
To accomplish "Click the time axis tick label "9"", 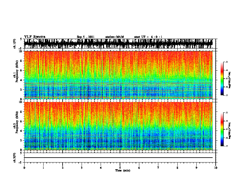I will (x=196, y=168).
